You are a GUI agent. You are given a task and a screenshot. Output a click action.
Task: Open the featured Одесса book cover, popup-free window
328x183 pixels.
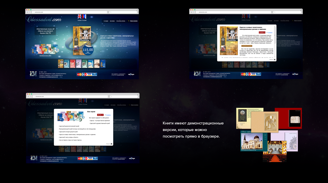pos(82,41)
